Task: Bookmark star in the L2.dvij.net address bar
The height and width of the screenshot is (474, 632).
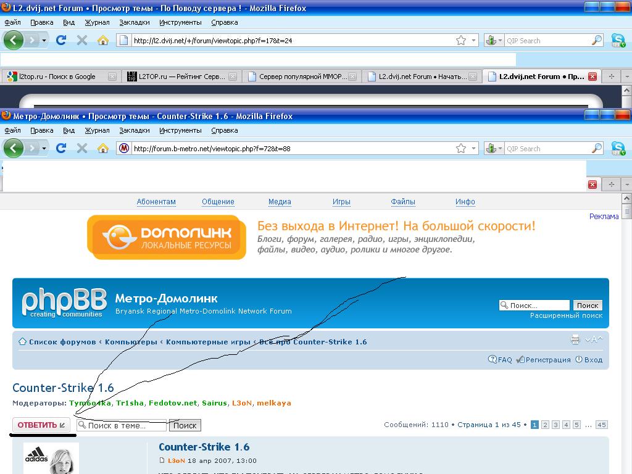Action: click(x=460, y=40)
